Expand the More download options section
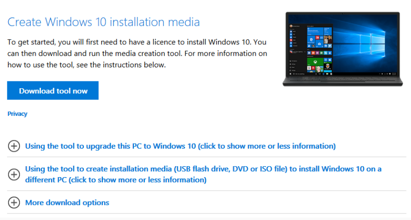The image size is (411, 220). [x=67, y=203]
